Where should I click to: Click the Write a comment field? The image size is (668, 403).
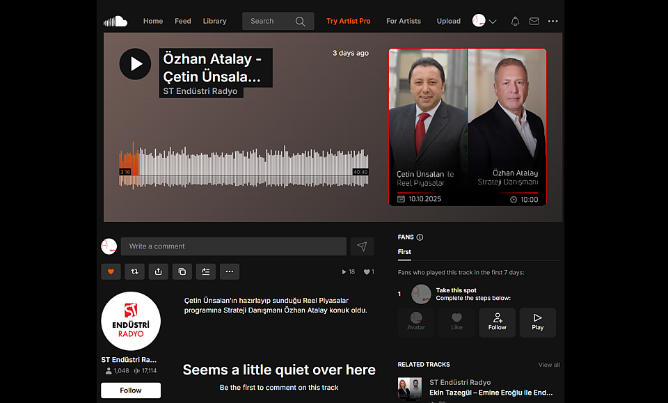tap(233, 246)
